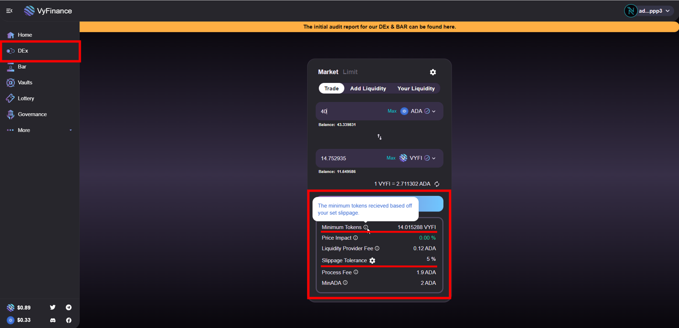Click the swap tokens direction arrows
679x328 pixels.
point(379,137)
